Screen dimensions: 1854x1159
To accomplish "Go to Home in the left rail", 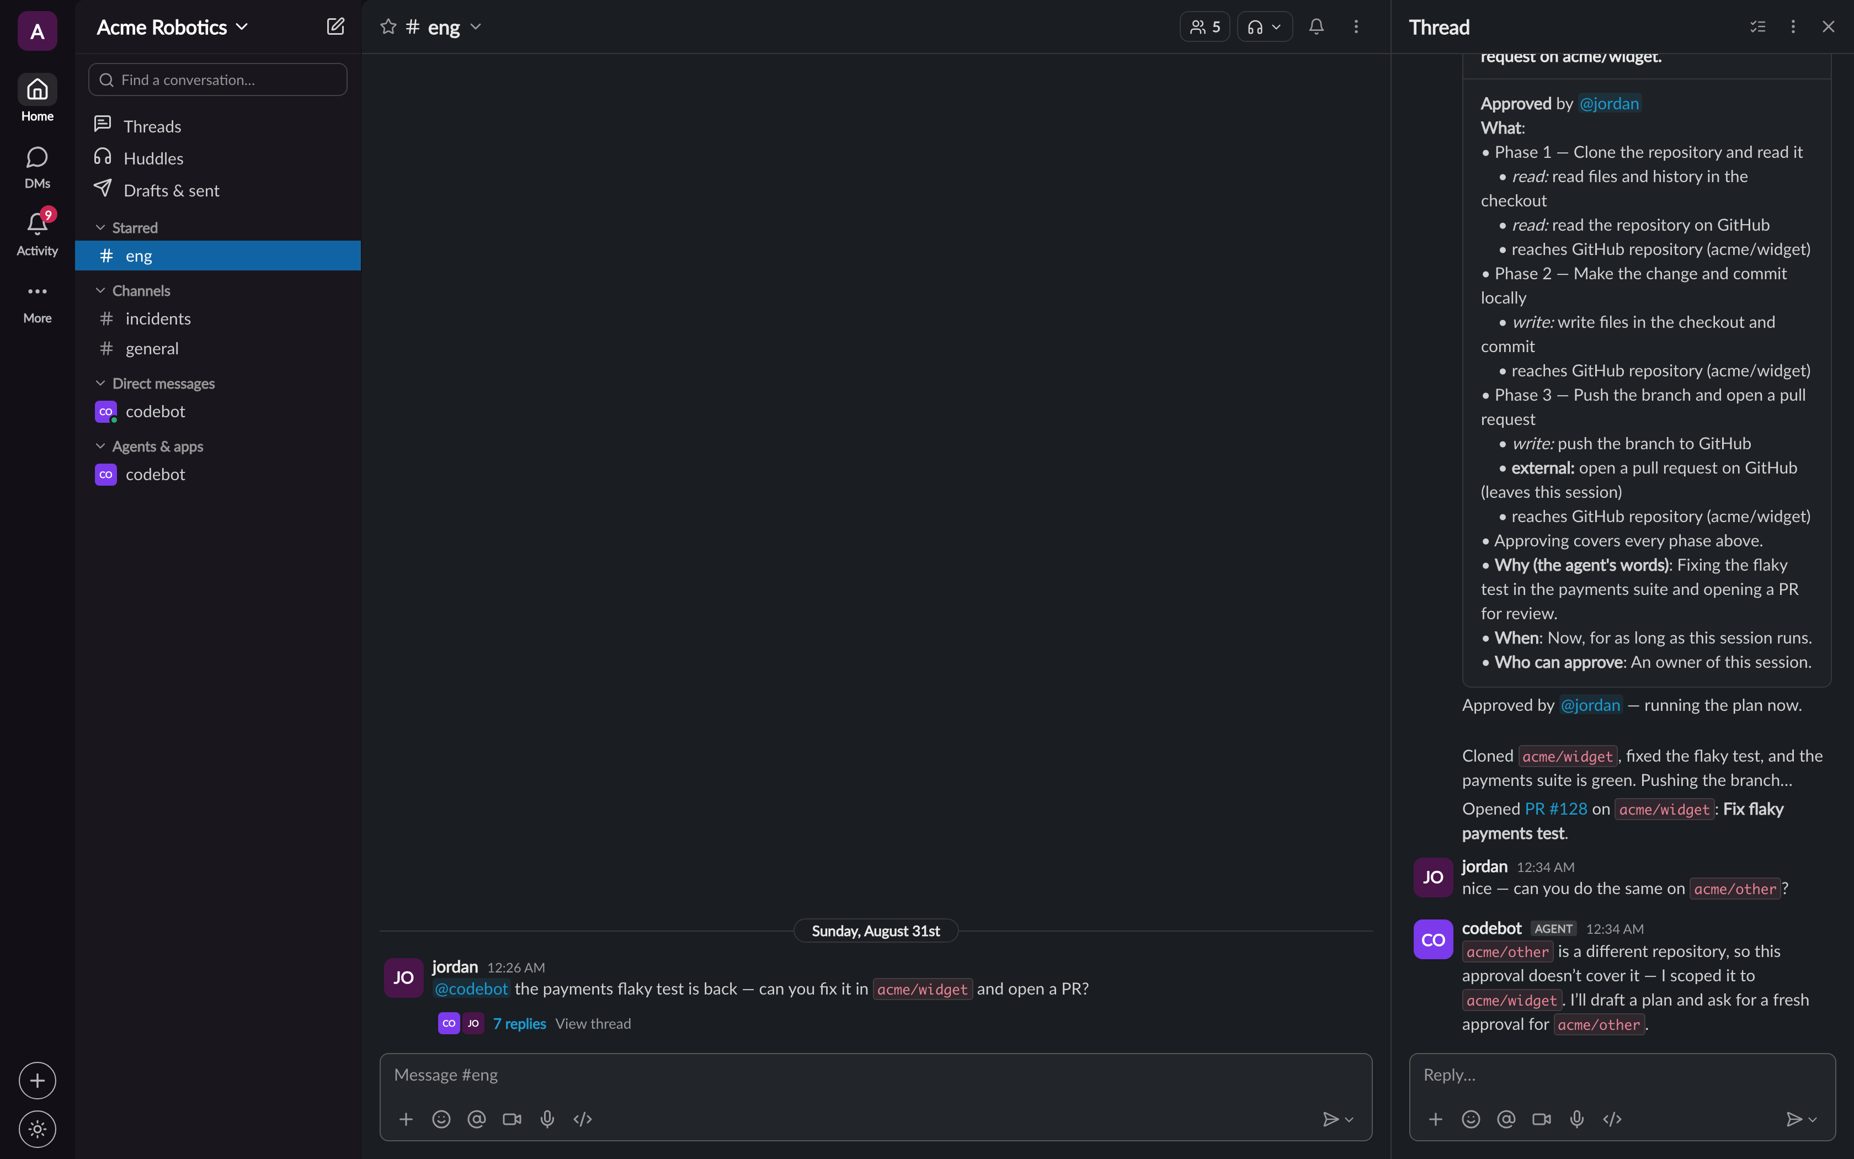I will [37, 98].
